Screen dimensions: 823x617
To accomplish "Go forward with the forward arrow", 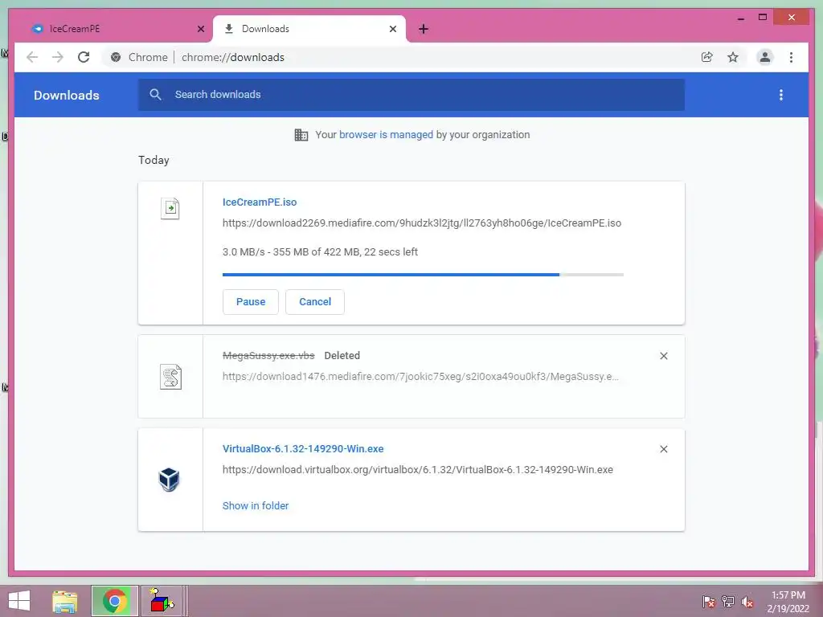I will click(x=58, y=57).
